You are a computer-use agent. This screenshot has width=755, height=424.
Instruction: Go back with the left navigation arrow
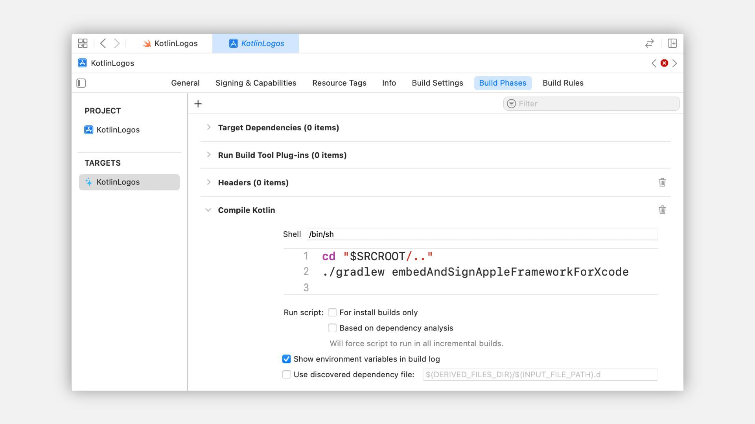(103, 43)
